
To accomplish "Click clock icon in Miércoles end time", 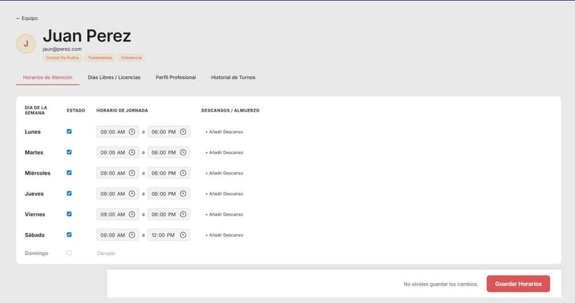I will [183, 173].
